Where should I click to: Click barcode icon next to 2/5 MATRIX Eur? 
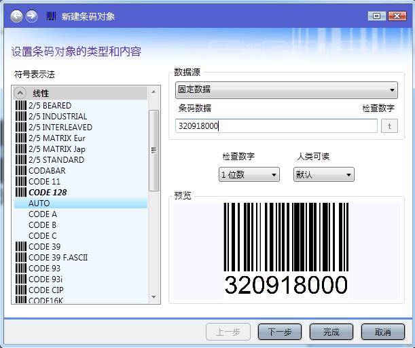point(21,138)
